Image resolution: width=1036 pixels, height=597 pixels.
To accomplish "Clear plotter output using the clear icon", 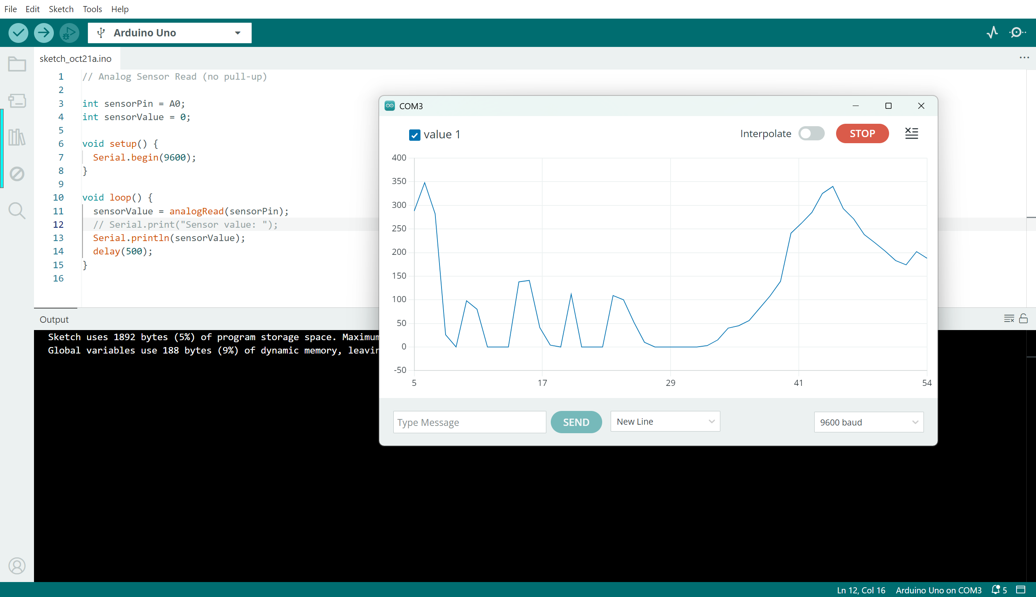I will [x=911, y=133].
